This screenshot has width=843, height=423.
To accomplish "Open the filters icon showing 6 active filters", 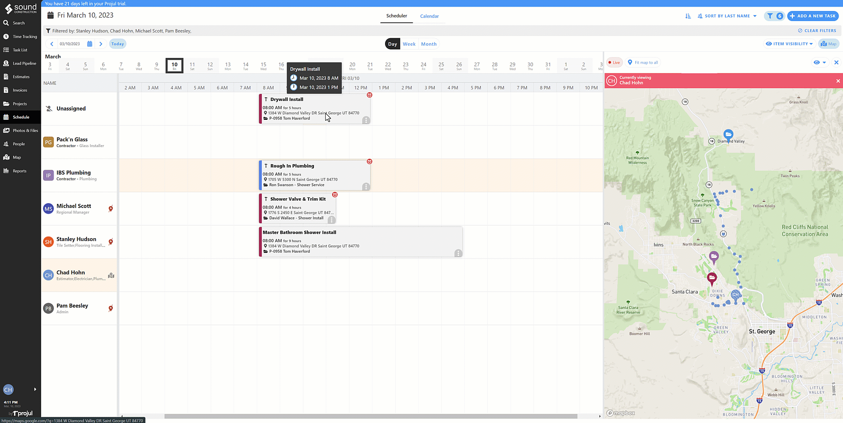I will (x=774, y=16).
